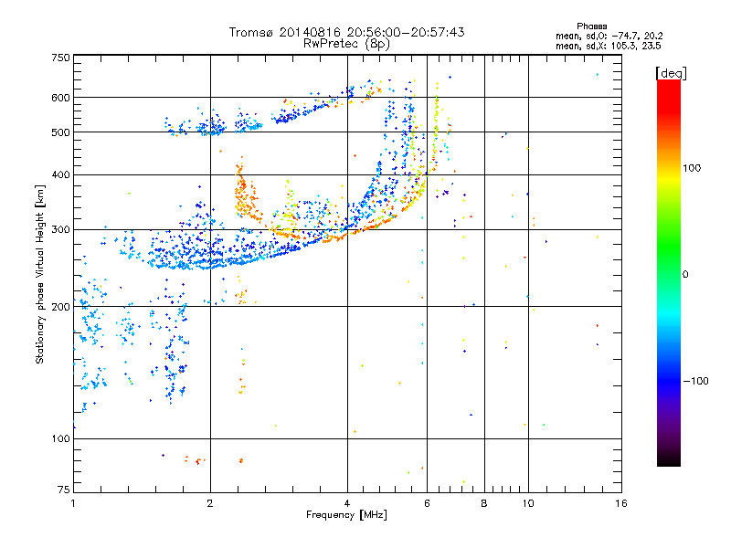Click the plot title 'Tromsø 20140816 20:56:00-20:57:43'

click(346, 32)
